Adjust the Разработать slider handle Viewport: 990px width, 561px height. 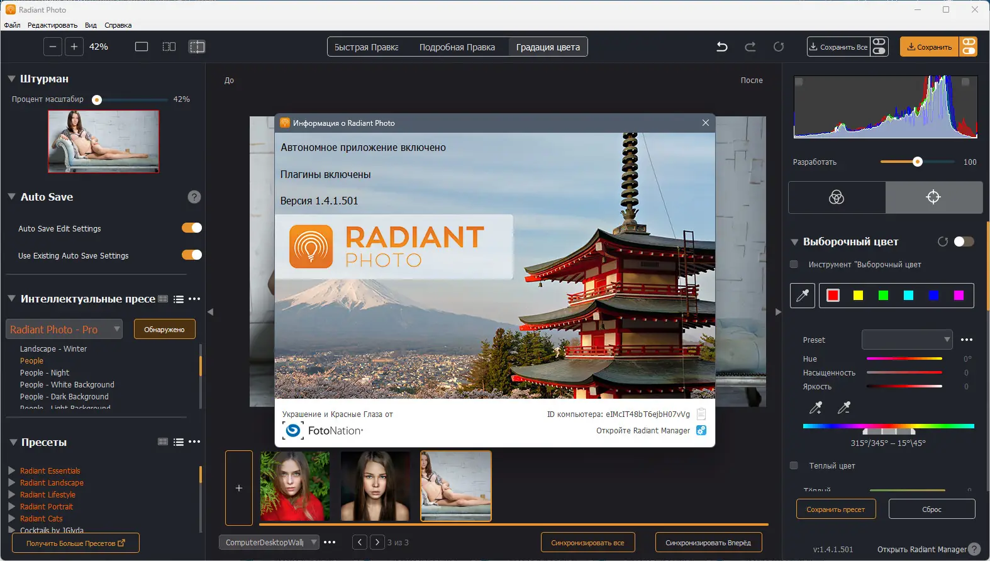coord(918,162)
